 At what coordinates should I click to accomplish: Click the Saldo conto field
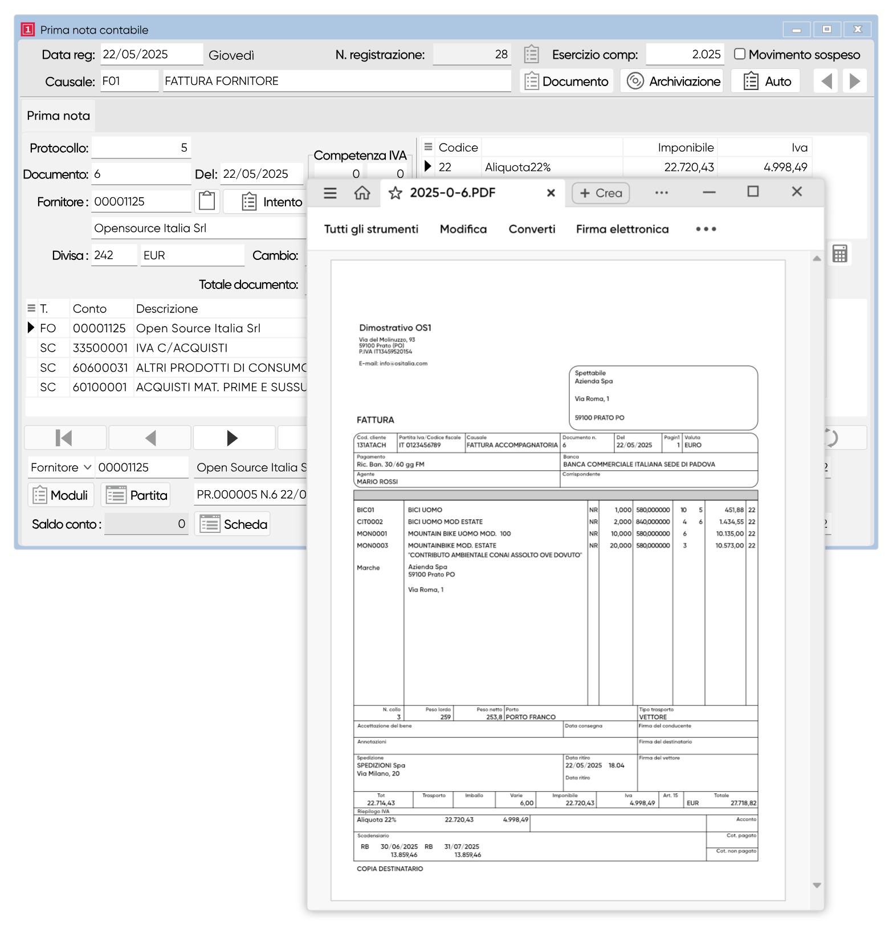pyautogui.click(x=146, y=524)
